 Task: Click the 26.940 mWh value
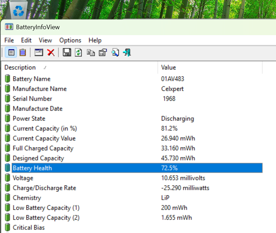point(178,138)
